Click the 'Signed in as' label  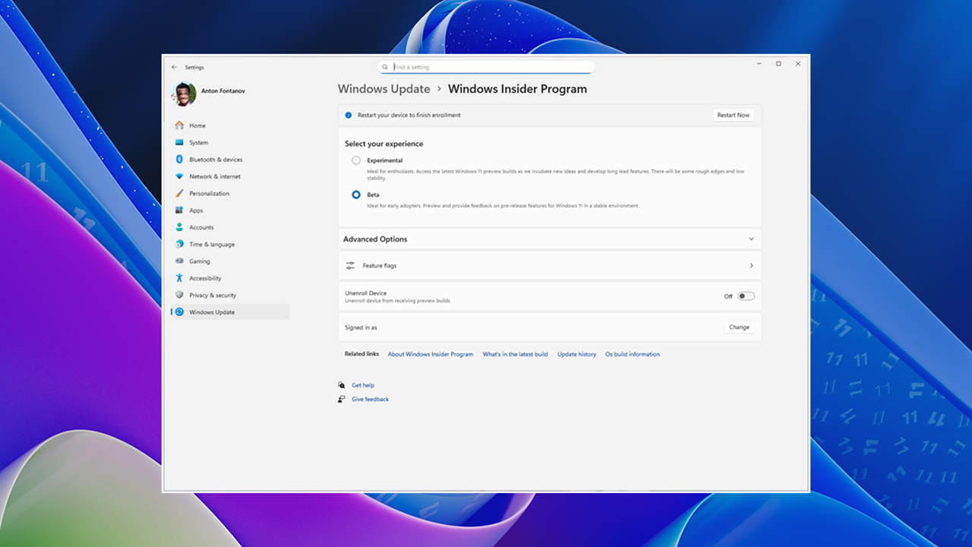(361, 327)
